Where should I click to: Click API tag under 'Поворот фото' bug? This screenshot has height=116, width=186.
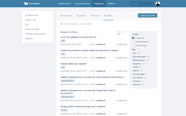pyautogui.click(x=63, y=67)
